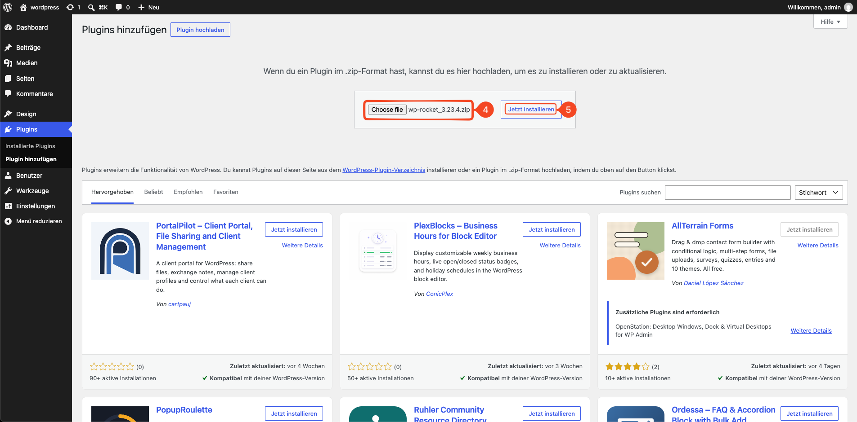Open the admin user avatar

click(848, 7)
